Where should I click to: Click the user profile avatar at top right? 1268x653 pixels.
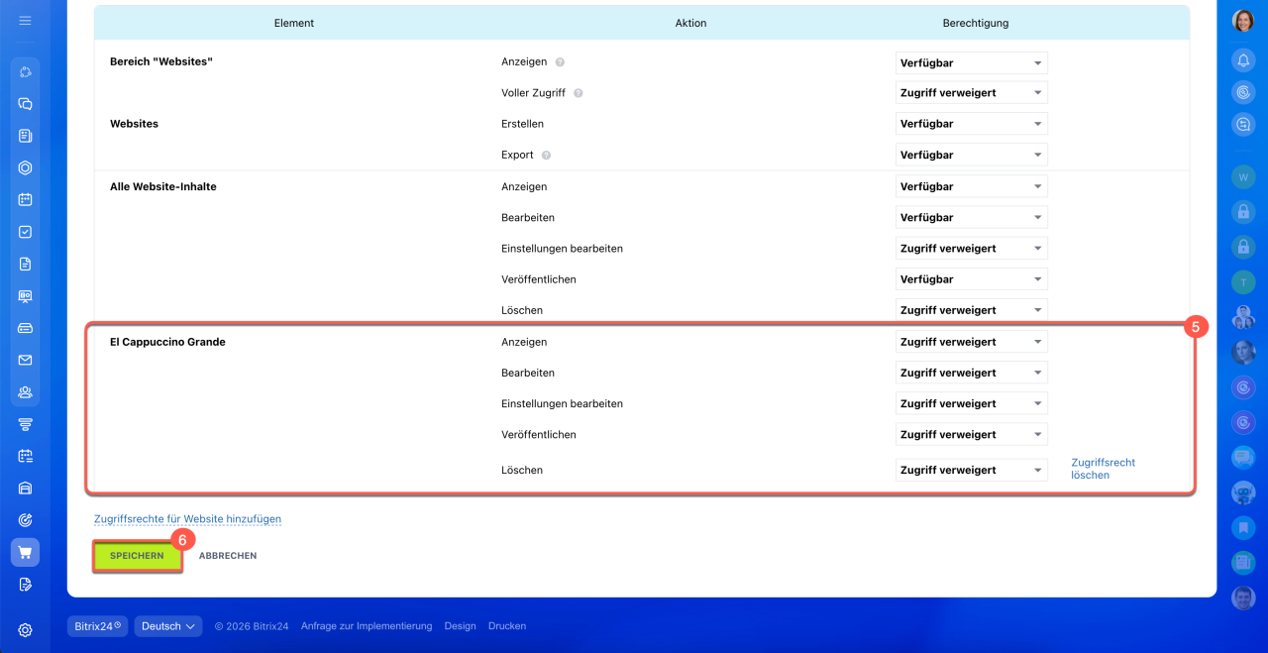[1243, 21]
